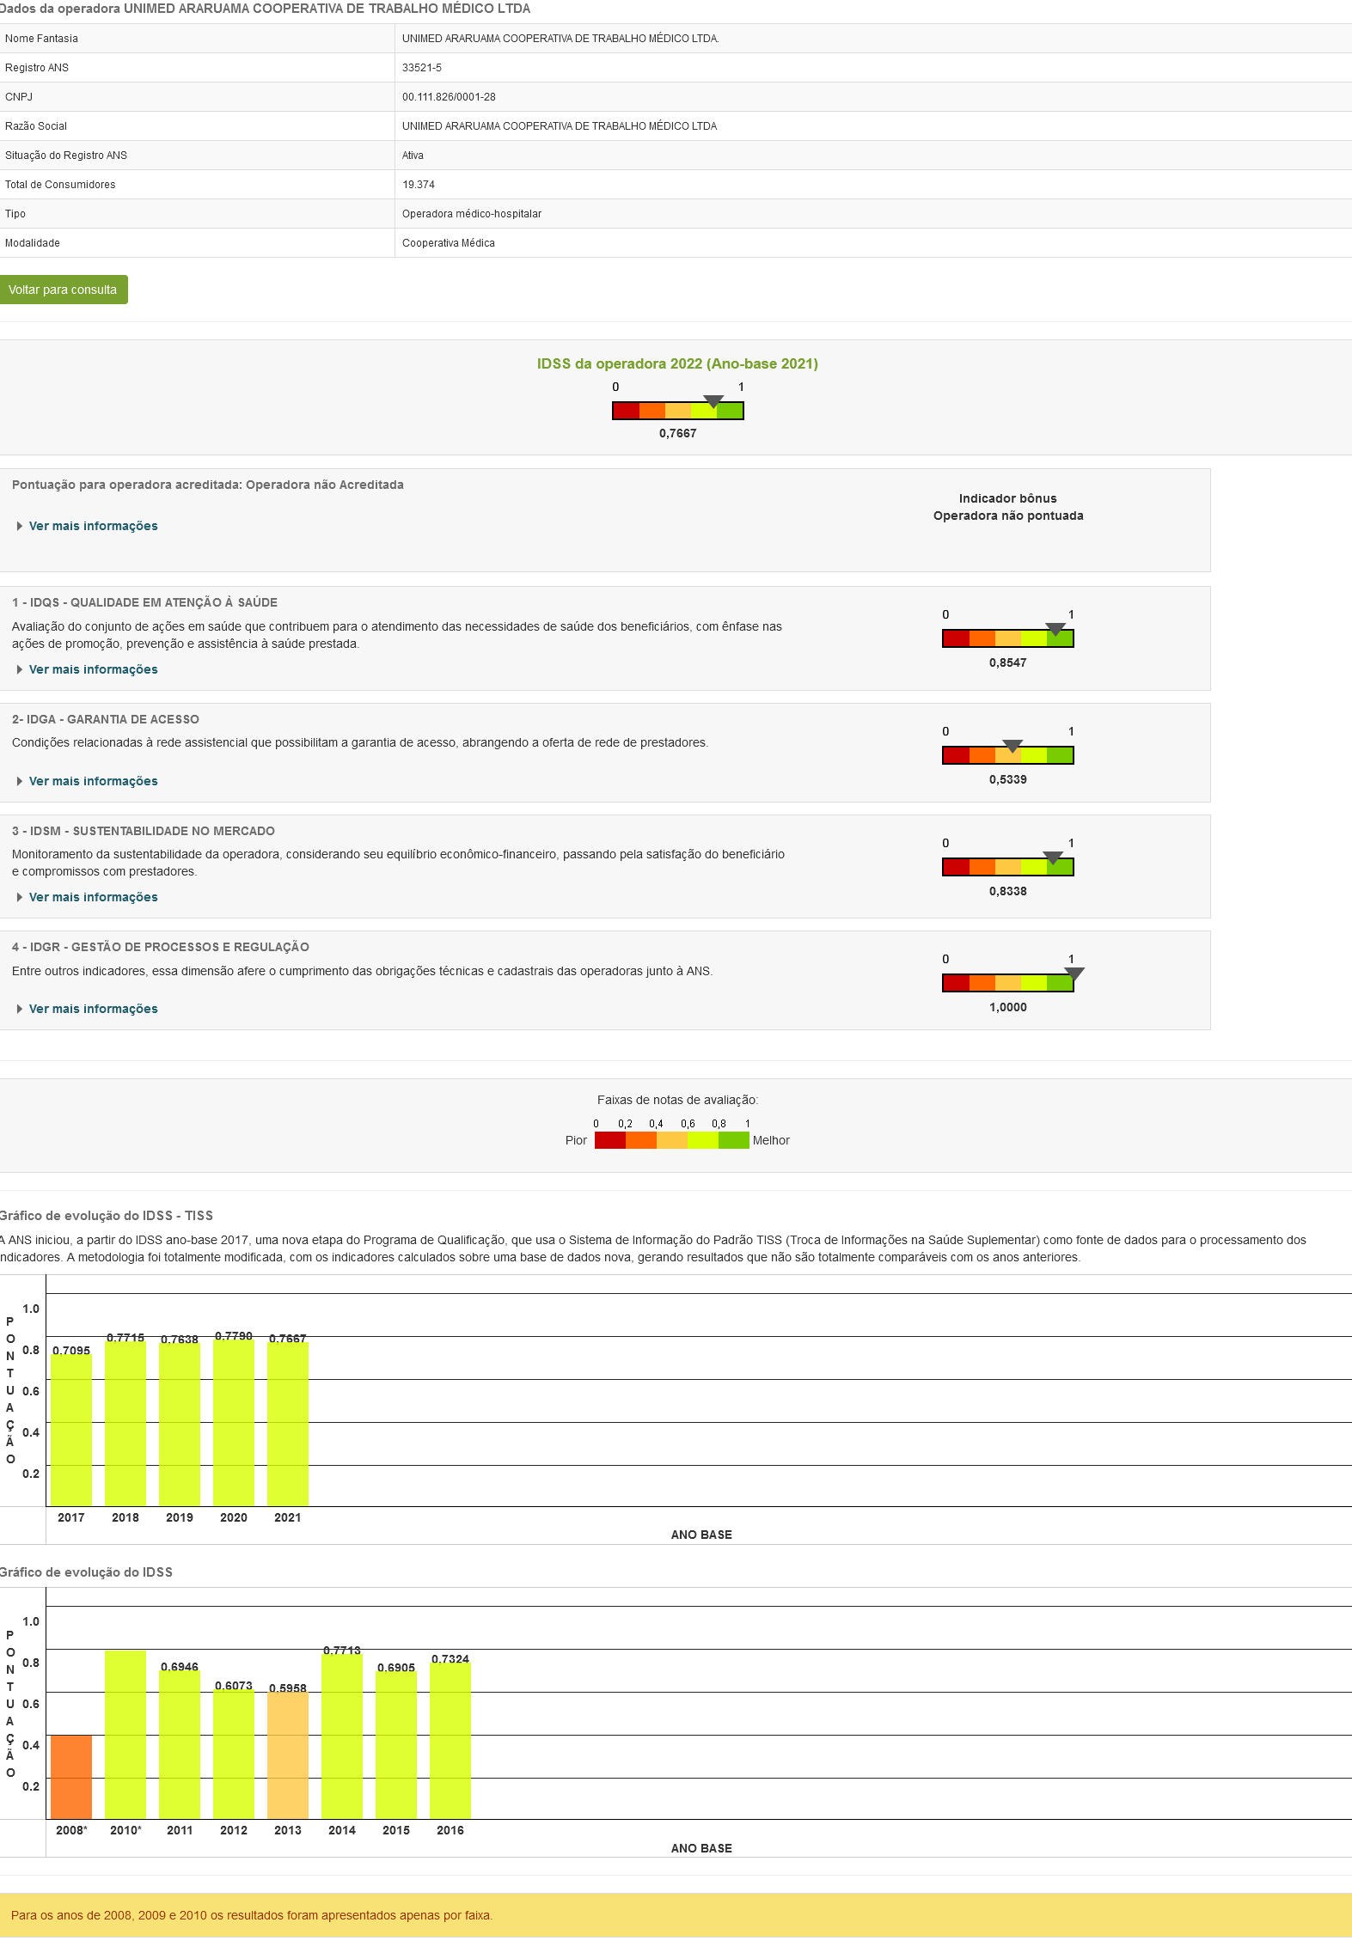1352x1953 pixels.
Task: Click the Nome Fantasia value cell
Action: (873, 39)
